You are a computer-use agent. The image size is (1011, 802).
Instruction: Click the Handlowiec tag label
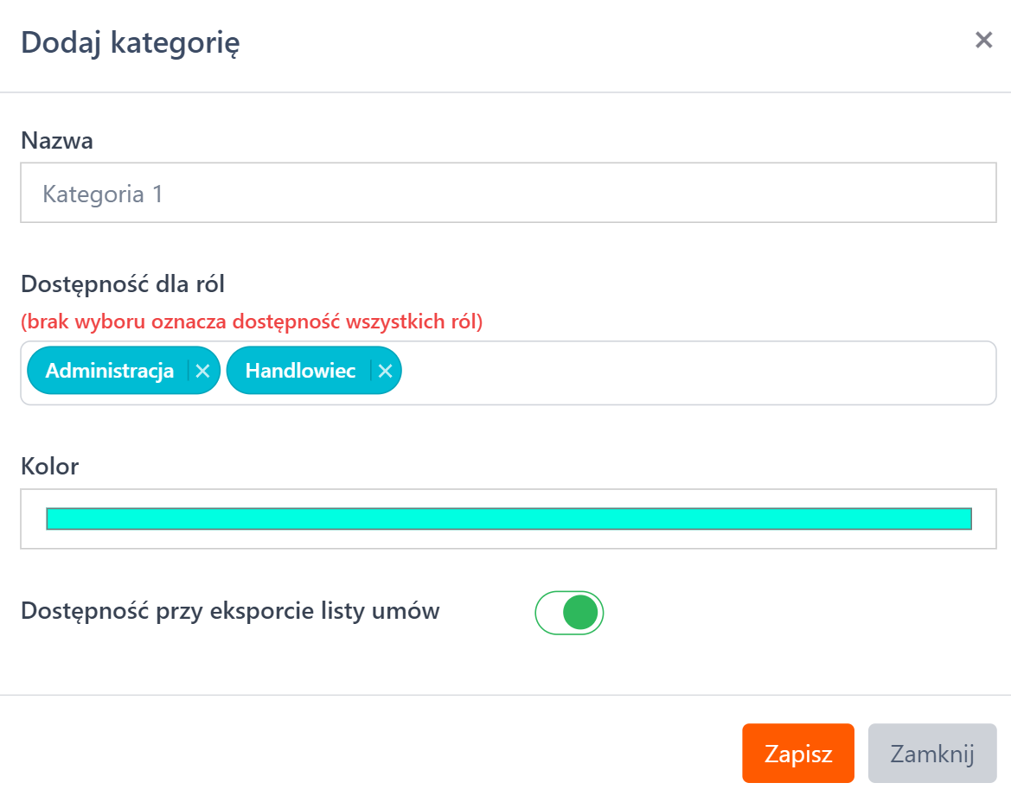click(x=300, y=371)
